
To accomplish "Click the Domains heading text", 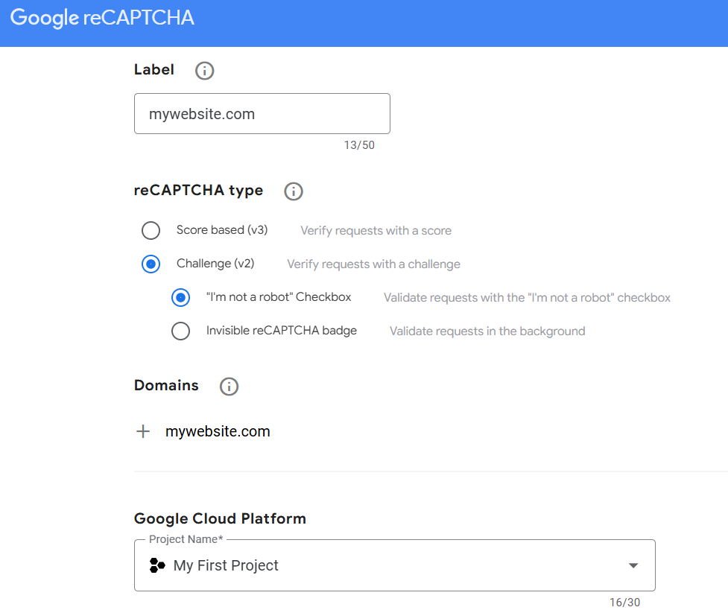I will [x=166, y=385].
